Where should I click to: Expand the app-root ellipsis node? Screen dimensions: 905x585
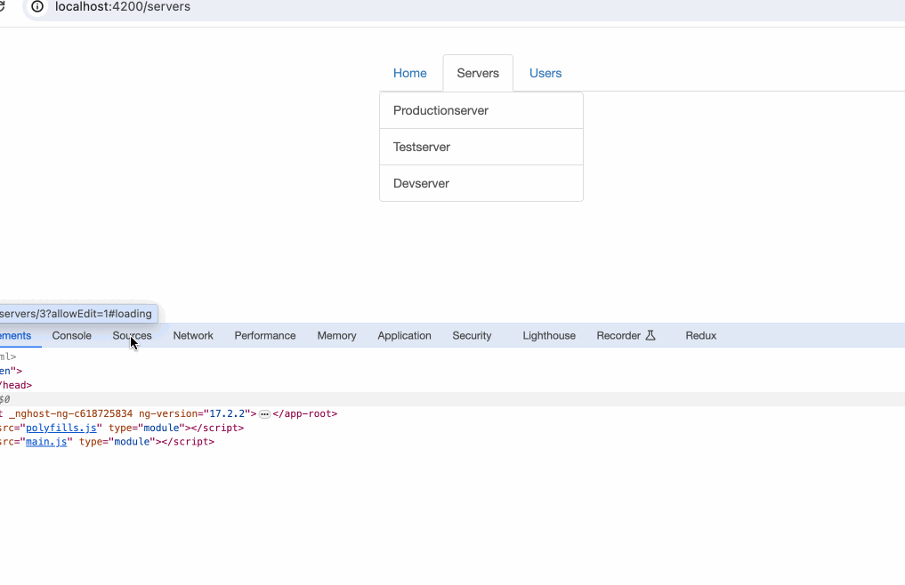[264, 414]
